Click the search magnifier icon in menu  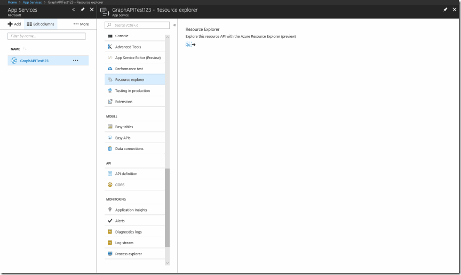pyautogui.click(x=109, y=25)
